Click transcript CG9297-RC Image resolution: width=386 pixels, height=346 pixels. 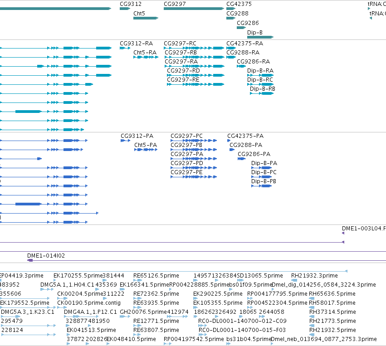click(x=194, y=48)
